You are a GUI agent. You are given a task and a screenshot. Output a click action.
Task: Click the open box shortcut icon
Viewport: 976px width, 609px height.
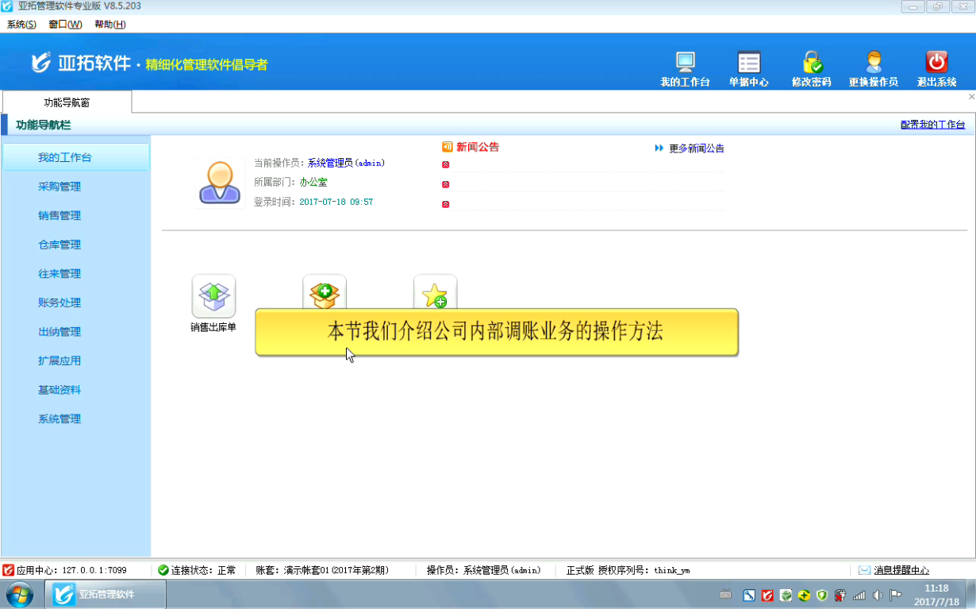(325, 292)
